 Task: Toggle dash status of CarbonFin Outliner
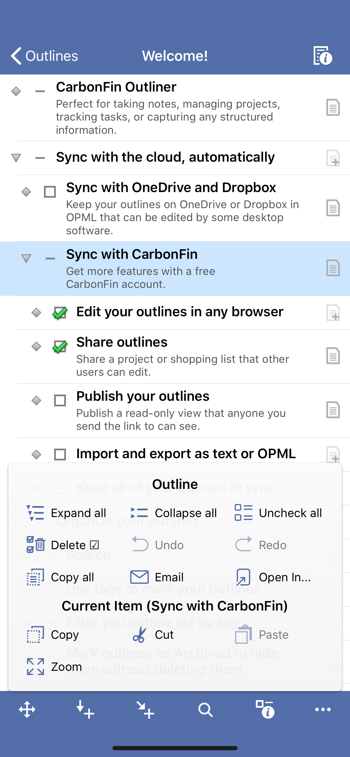click(40, 91)
